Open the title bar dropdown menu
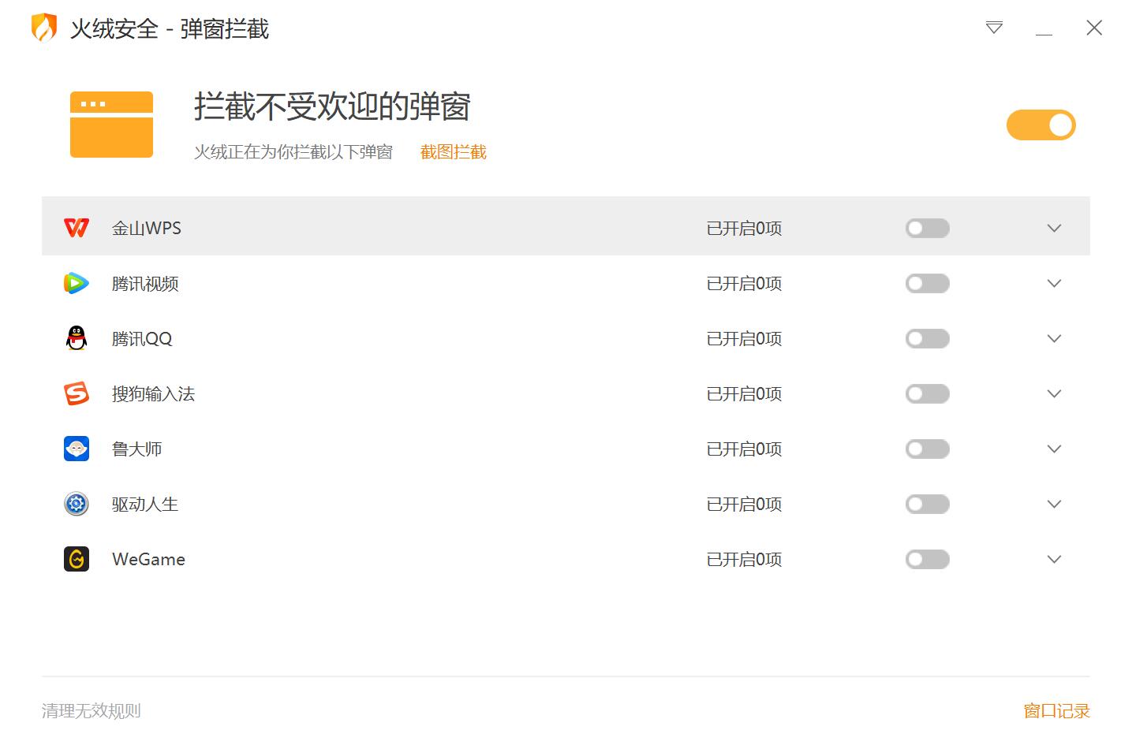The width and height of the screenshot is (1132, 745). 994,28
